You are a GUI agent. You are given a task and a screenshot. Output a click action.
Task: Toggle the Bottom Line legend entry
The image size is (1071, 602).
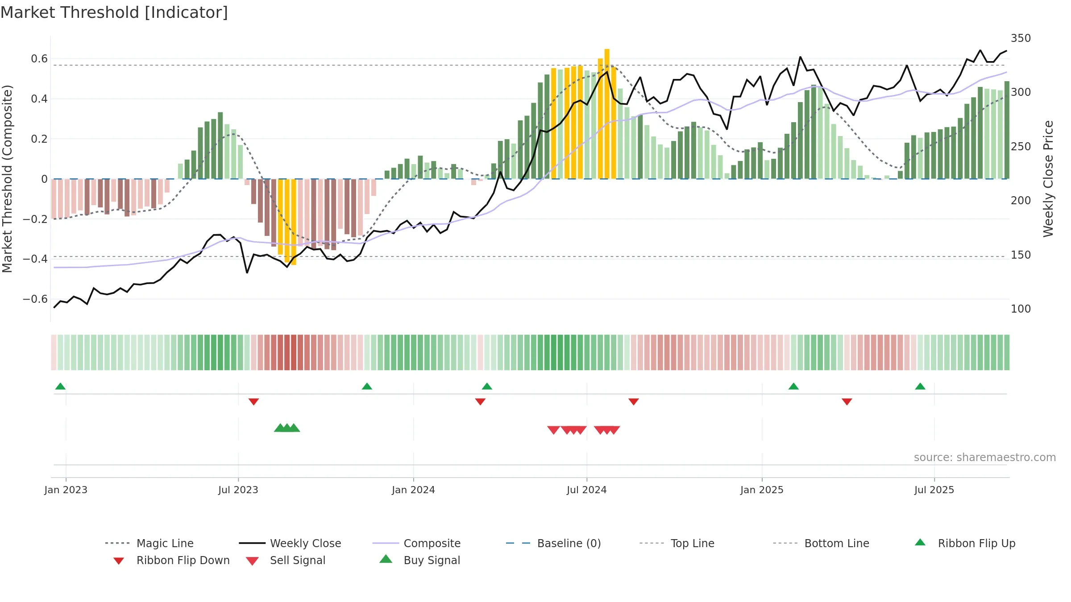[821, 543]
